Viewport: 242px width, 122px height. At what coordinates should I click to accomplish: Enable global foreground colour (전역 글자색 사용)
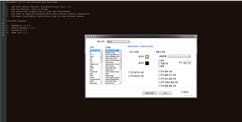tap(129, 72)
